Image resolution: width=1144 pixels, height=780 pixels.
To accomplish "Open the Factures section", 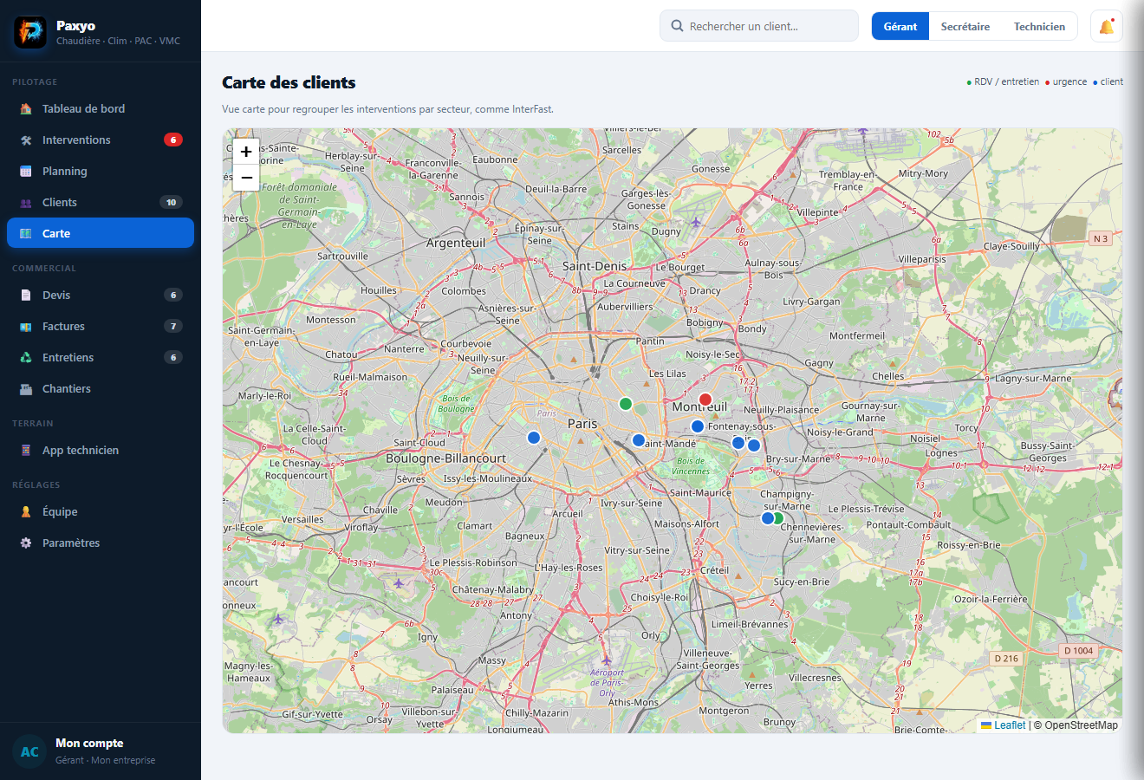I will (101, 326).
